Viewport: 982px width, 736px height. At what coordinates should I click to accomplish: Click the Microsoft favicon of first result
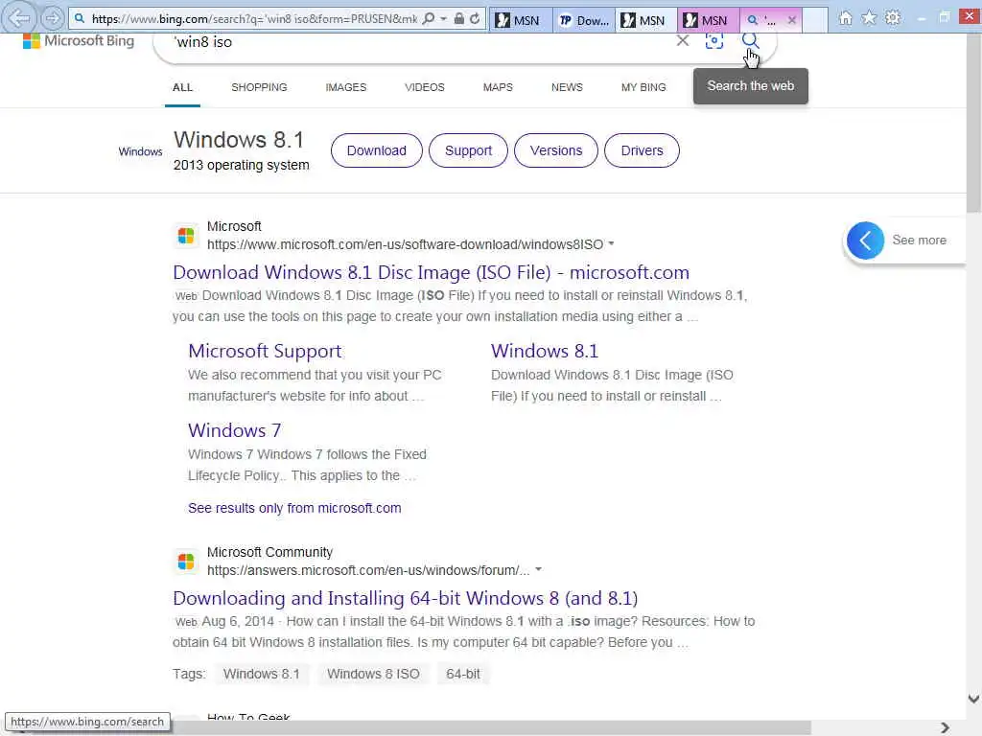[x=186, y=236]
